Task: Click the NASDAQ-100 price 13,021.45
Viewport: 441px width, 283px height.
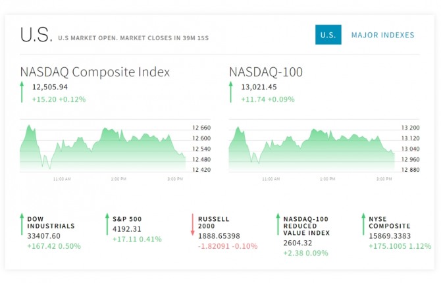Action: pyautogui.click(x=259, y=87)
